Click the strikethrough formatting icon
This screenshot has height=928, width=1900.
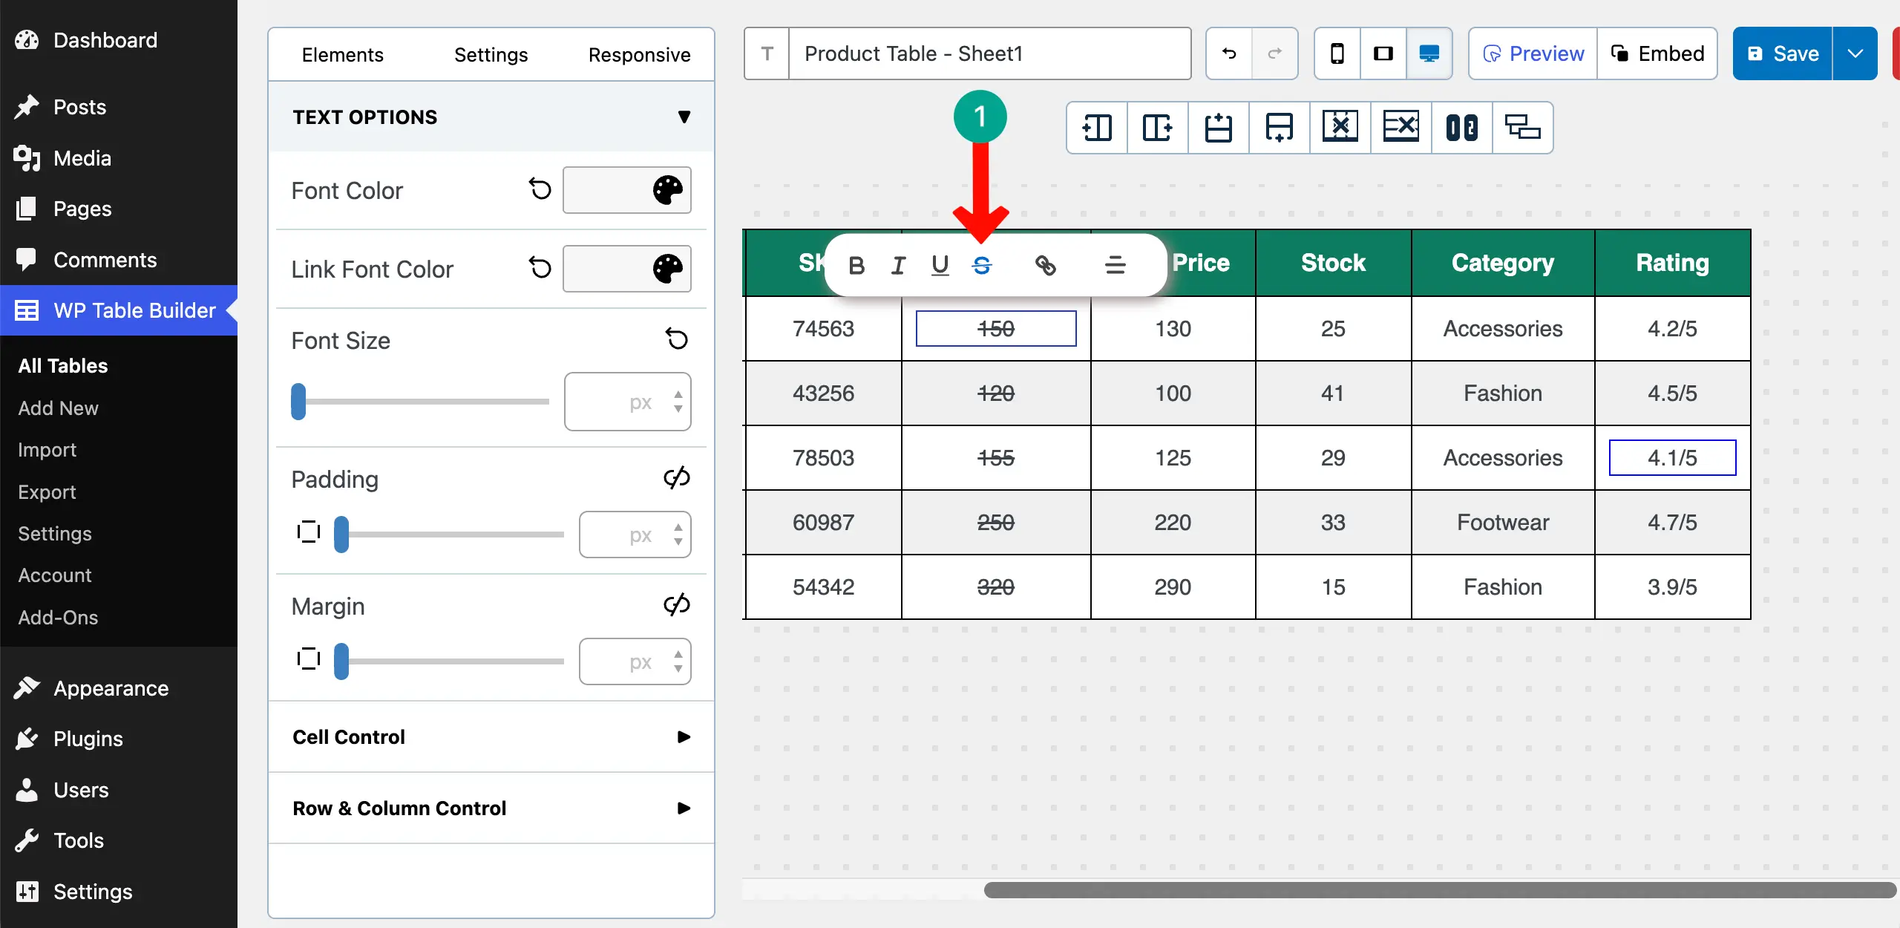tap(982, 265)
